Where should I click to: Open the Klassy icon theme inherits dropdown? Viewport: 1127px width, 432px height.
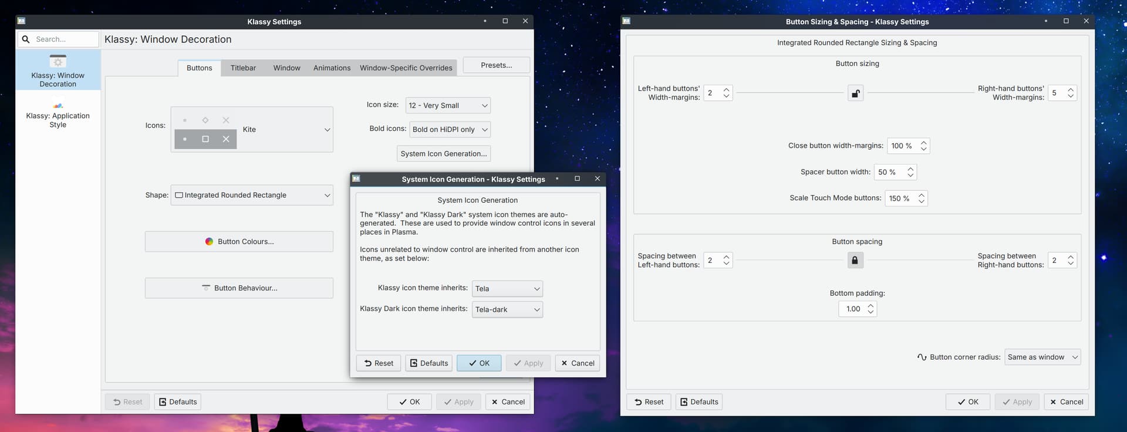507,289
